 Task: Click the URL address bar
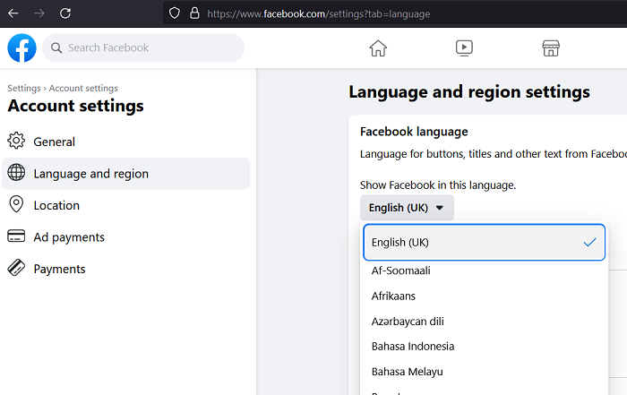[x=358, y=13]
